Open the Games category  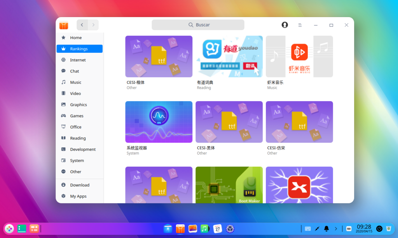(79, 116)
